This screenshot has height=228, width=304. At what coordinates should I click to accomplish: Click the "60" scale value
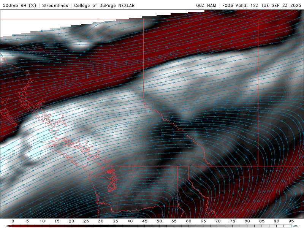pos(188,221)
